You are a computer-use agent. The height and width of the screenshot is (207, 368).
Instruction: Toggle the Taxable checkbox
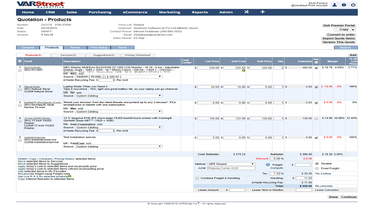(x=317, y=164)
